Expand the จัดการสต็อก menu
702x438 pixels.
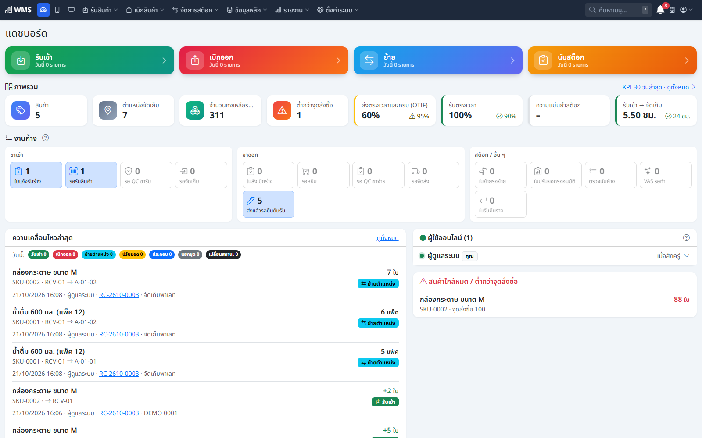pos(195,10)
